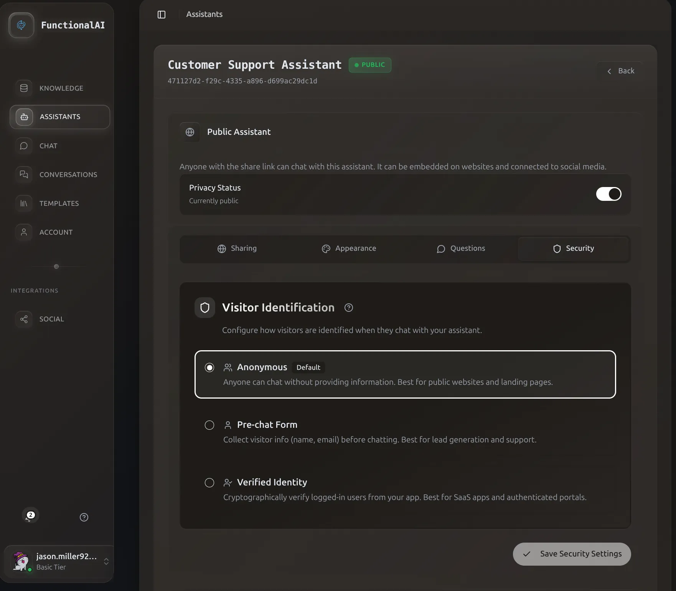This screenshot has height=591, width=676.
Task: Select Verified Identity radio option
Action: (x=209, y=483)
